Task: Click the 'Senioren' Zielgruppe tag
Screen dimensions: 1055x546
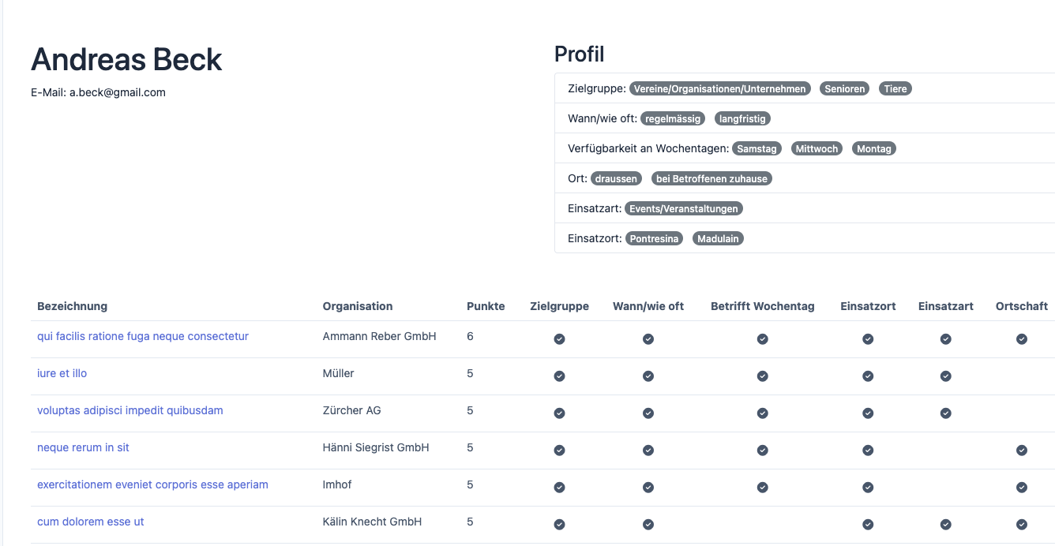Action: tap(844, 89)
